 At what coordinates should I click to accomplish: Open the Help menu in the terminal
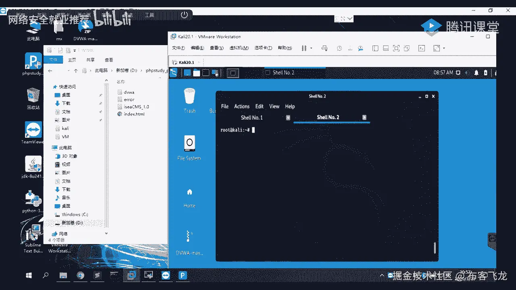[x=290, y=106]
